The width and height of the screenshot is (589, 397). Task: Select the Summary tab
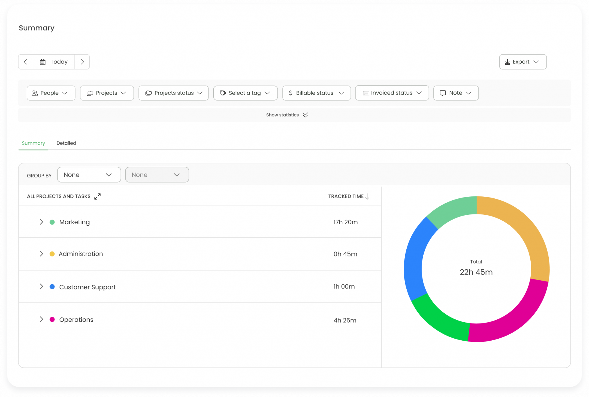(x=33, y=143)
